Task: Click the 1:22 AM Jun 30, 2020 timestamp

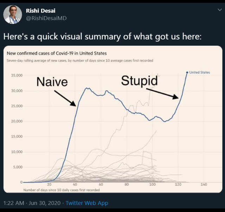Action: 32,203
